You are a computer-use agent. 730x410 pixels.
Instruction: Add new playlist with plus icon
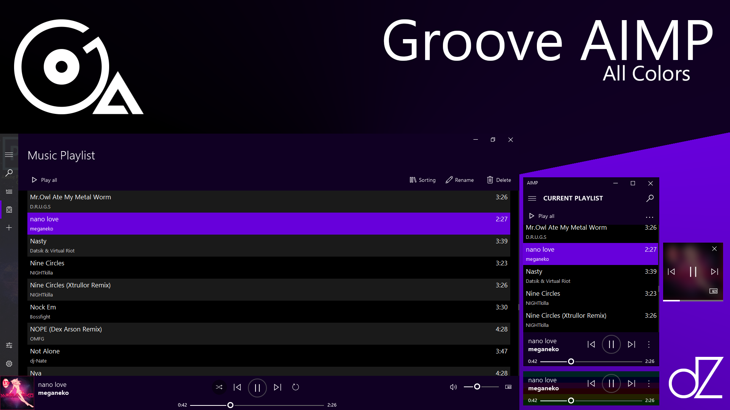coord(9,228)
